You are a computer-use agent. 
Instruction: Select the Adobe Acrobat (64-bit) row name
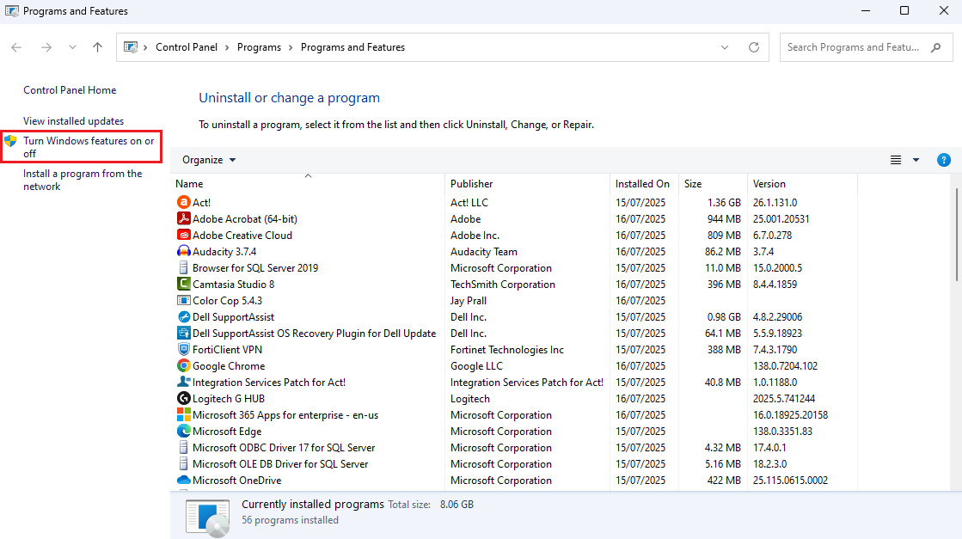click(x=245, y=219)
